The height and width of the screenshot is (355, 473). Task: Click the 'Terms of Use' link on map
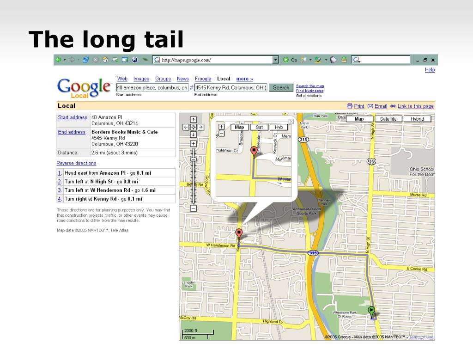421,337
